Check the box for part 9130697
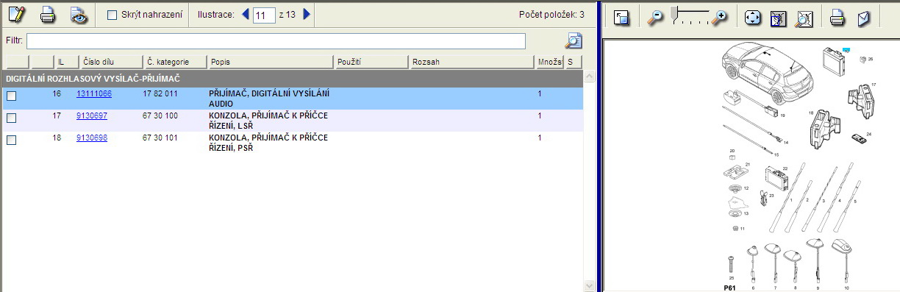This screenshot has width=900, height=292. [x=11, y=118]
